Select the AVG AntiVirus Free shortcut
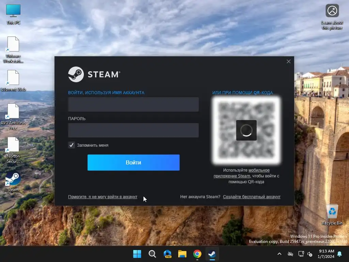 coord(13,117)
